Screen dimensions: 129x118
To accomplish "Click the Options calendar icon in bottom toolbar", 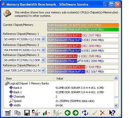I will point(8,113).
